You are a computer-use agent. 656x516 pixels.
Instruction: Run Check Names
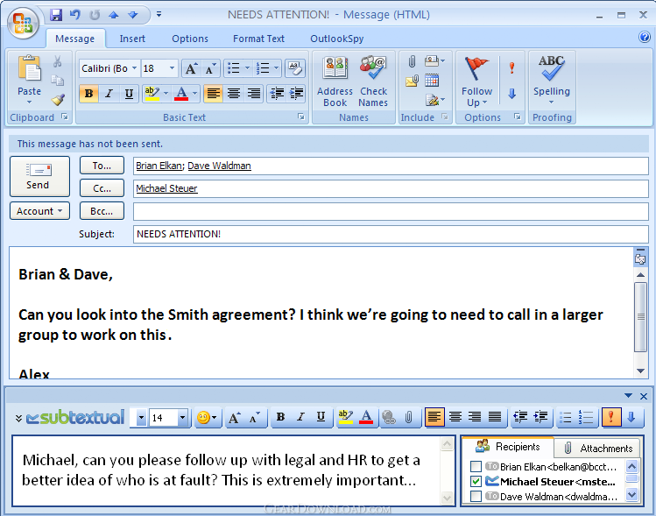(x=373, y=81)
